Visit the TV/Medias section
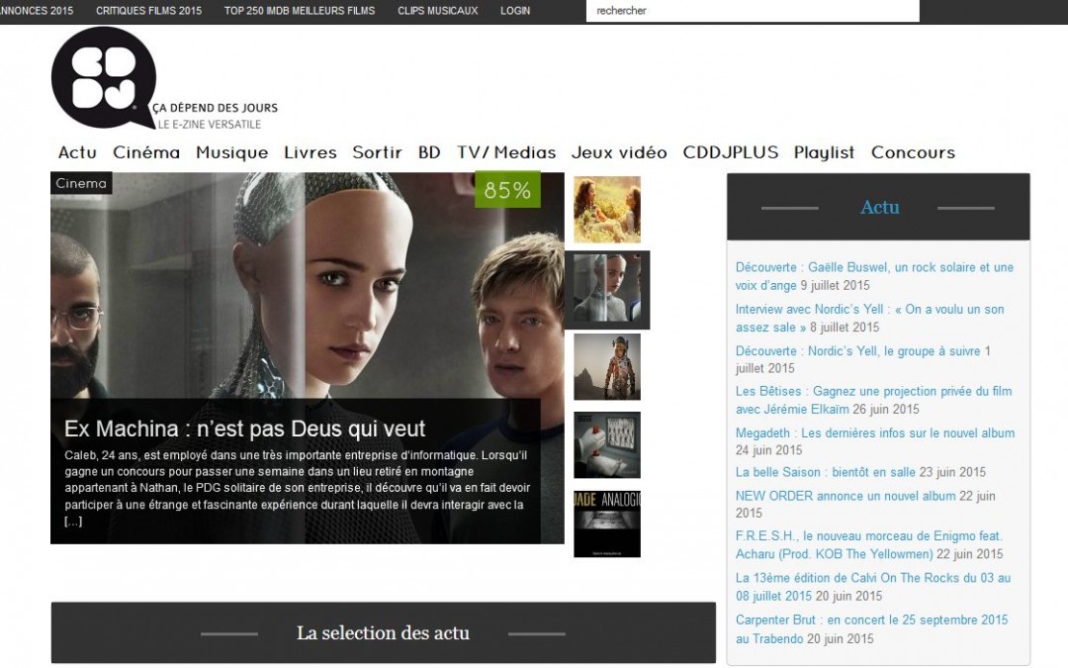1068x668 pixels. coord(506,152)
